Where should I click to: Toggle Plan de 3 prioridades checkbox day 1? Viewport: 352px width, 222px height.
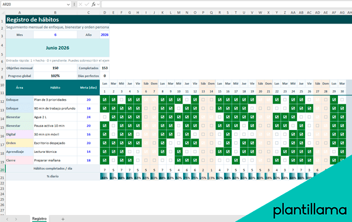(x=104, y=100)
